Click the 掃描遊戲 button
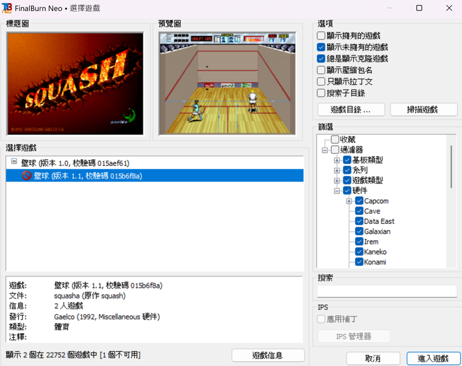This screenshot has width=462, height=366. [x=424, y=110]
